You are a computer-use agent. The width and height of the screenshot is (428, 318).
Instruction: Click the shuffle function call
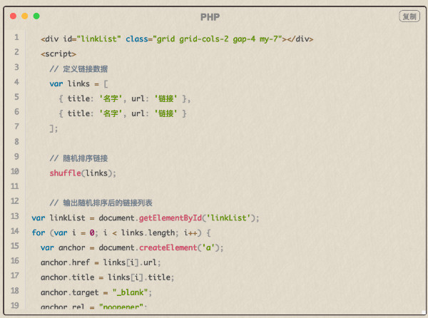65,173
